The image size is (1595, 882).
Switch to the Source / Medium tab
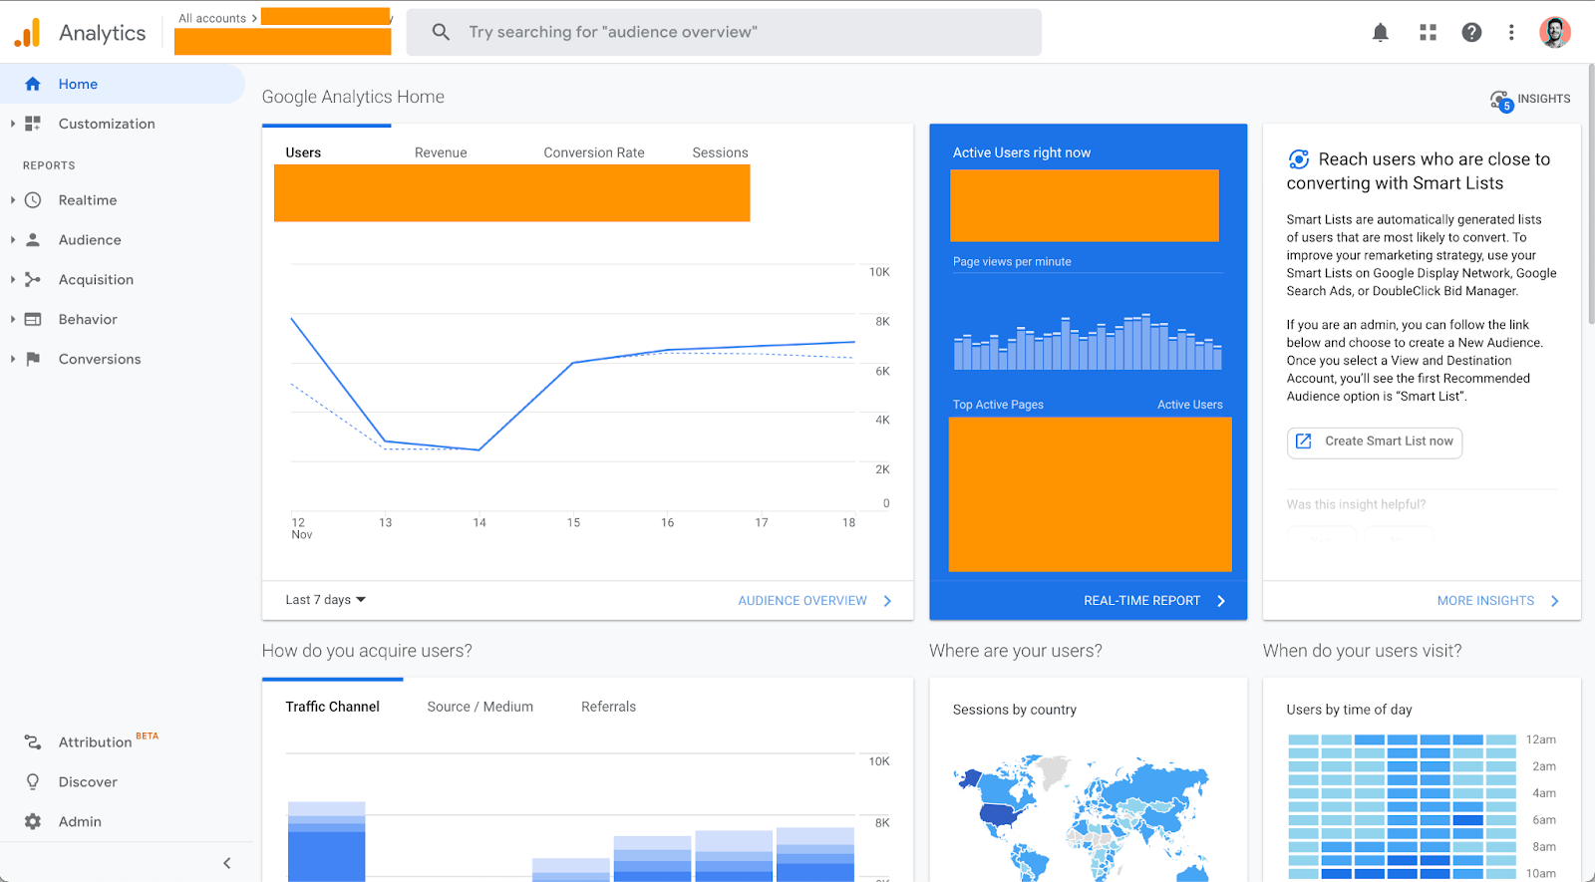(x=480, y=707)
